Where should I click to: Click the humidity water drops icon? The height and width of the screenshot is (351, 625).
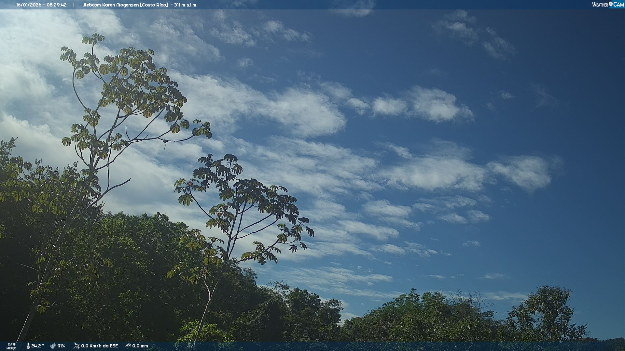[x=53, y=346]
